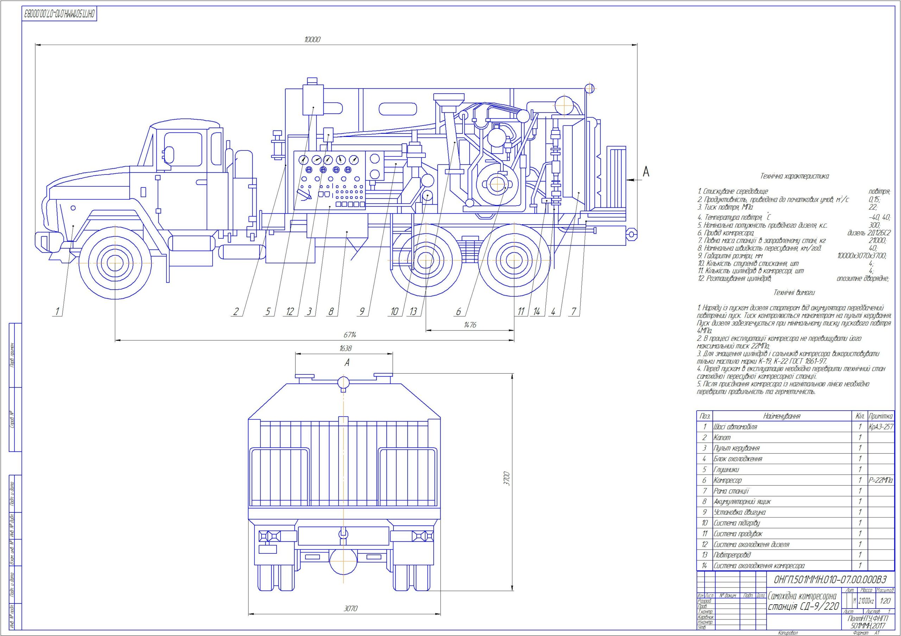Click the rotated drawing number at top-left corner

point(59,13)
